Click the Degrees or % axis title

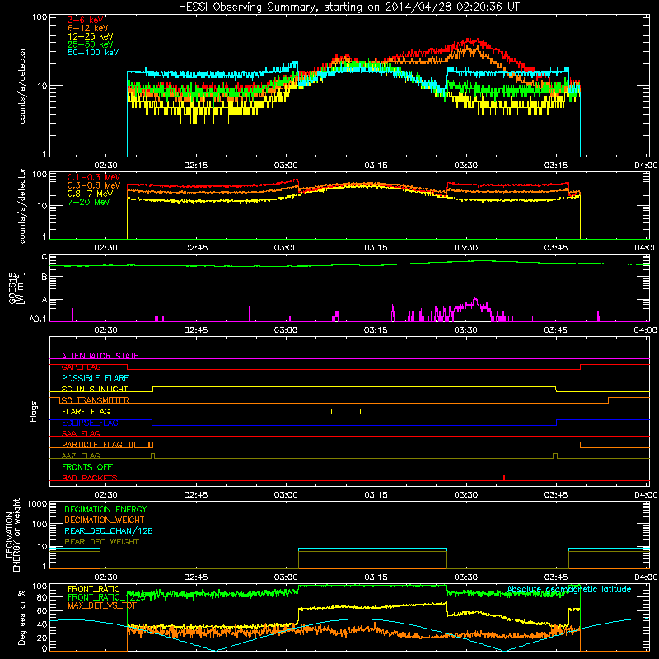(21, 617)
